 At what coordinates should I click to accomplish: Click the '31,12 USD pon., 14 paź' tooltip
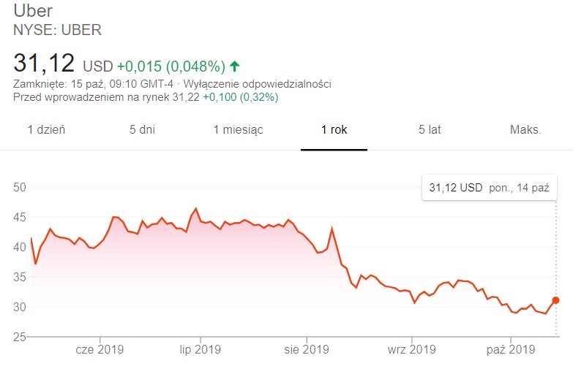point(488,188)
